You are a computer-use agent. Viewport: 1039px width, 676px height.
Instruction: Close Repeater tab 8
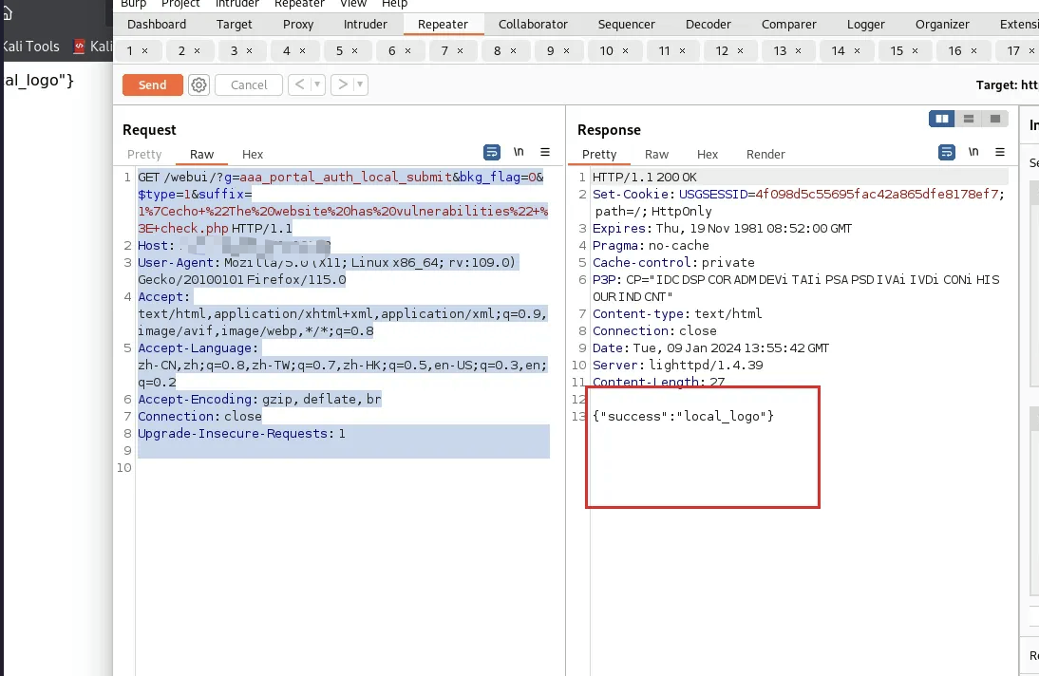pos(513,50)
